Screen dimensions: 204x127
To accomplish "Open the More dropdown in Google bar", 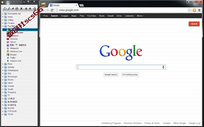I will pos(140,16).
